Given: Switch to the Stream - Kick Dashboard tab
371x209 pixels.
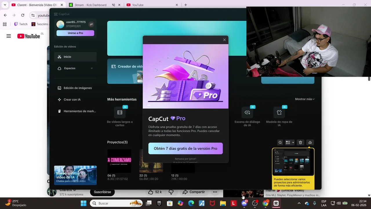Looking at the screenshot, I should tap(90, 5).
